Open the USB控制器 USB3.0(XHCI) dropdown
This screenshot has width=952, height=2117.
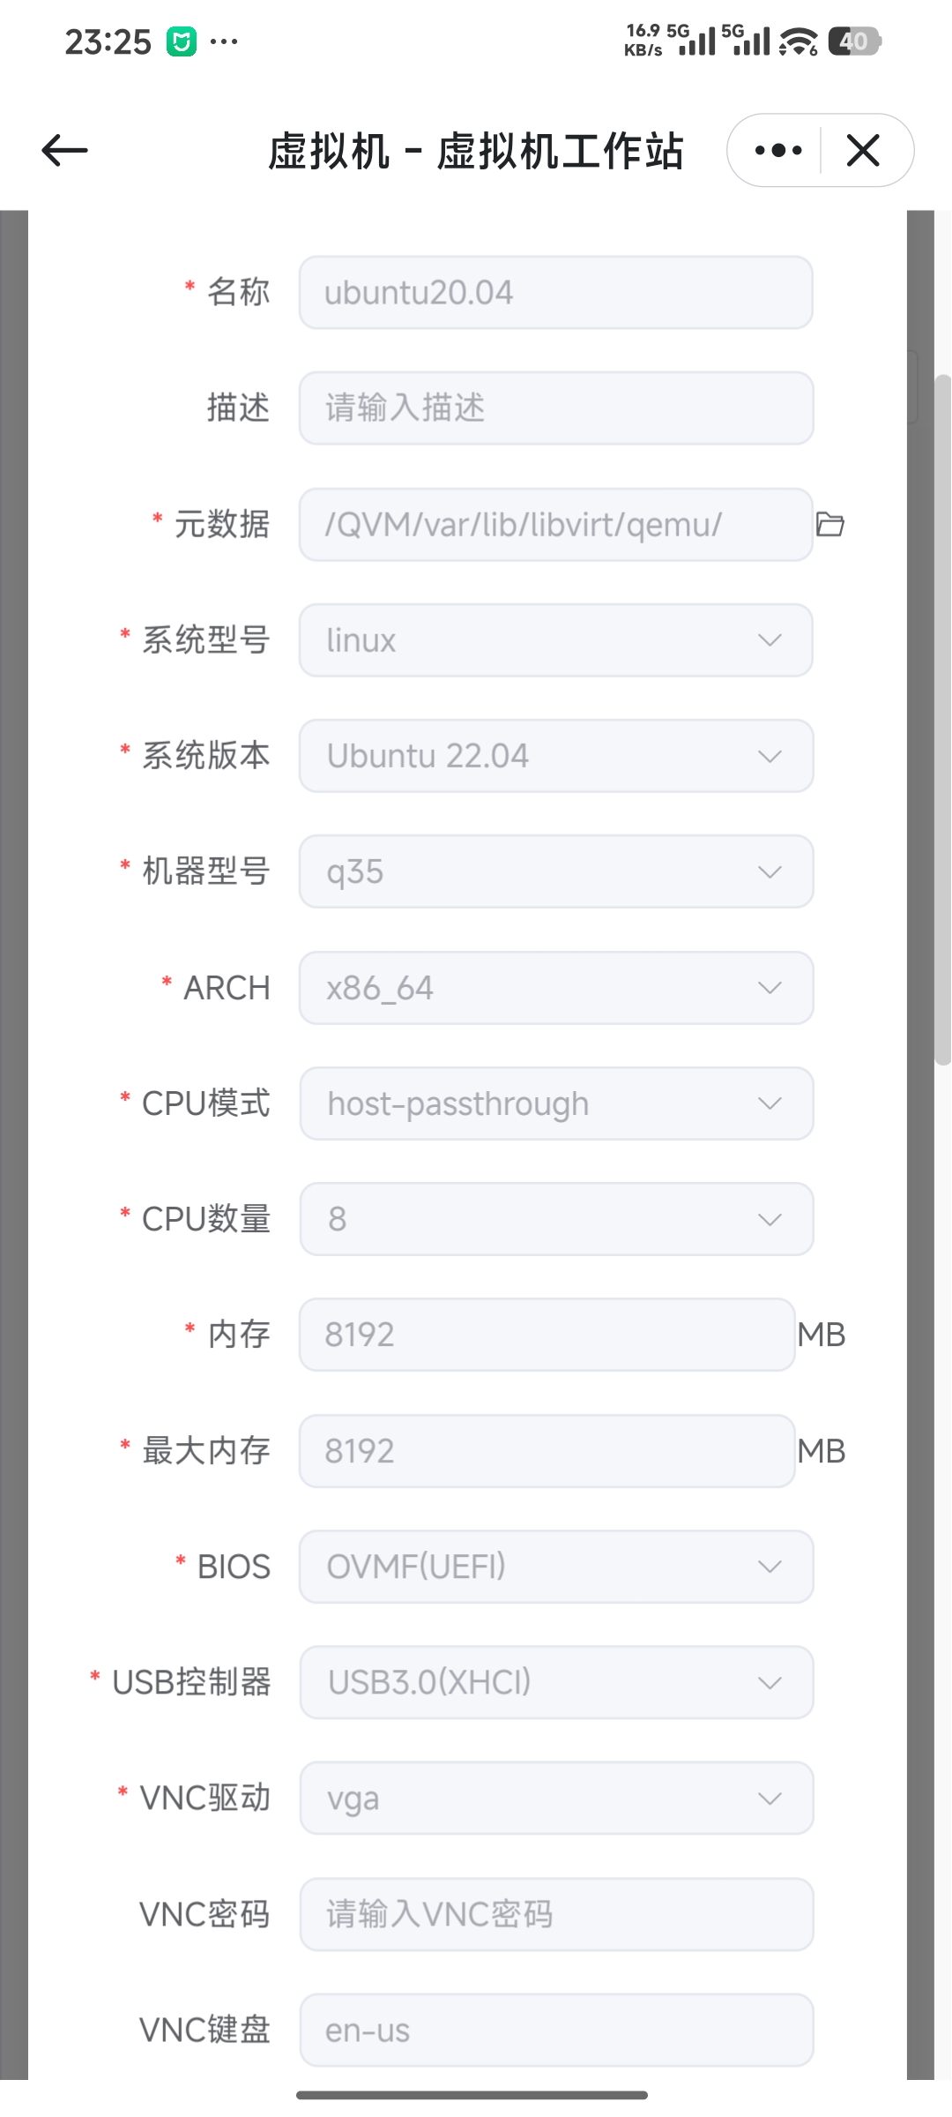pos(555,1682)
